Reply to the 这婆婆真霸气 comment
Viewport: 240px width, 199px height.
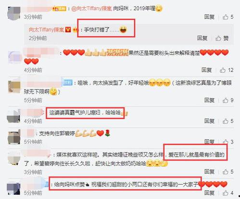(209, 121)
